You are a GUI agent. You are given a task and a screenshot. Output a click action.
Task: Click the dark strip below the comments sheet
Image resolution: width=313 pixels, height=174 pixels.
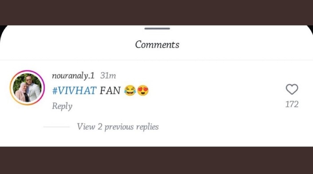[x=156, y=160]
